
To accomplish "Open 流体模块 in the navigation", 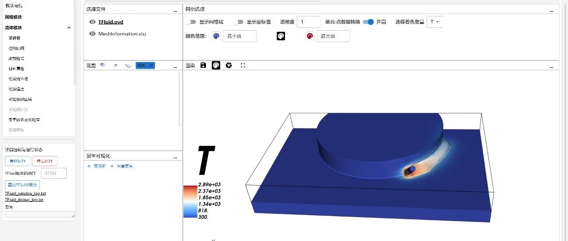I will pos(13,27).
